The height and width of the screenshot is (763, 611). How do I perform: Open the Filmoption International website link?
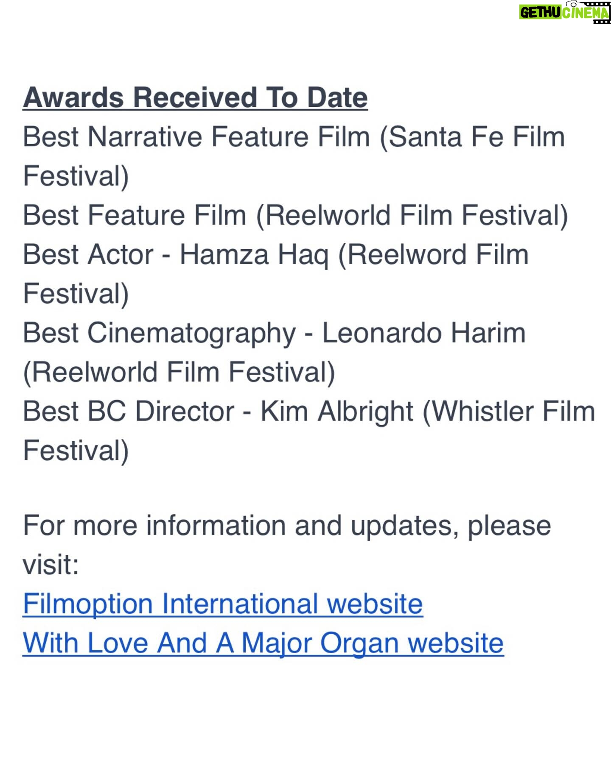point(223,603)
